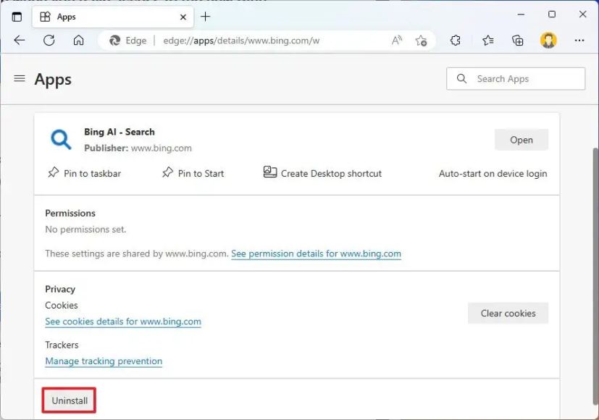Click Uninstall to remove Bing AI
This screenshot has width=599, height=420.
[68, 399]
